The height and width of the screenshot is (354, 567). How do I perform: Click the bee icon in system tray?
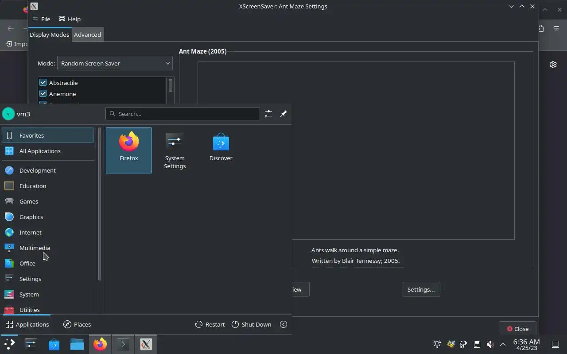point(451,344)
